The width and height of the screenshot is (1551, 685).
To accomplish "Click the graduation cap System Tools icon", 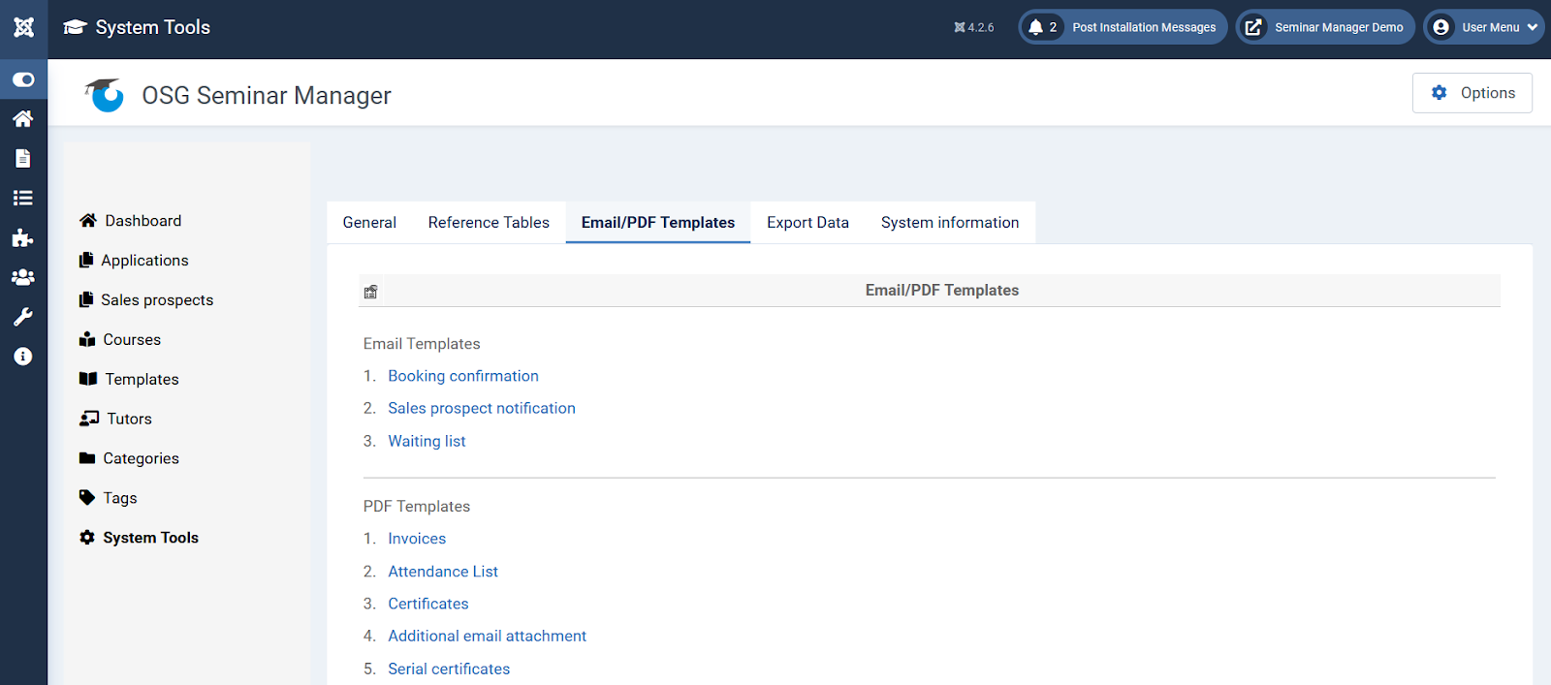I will 76,27.
